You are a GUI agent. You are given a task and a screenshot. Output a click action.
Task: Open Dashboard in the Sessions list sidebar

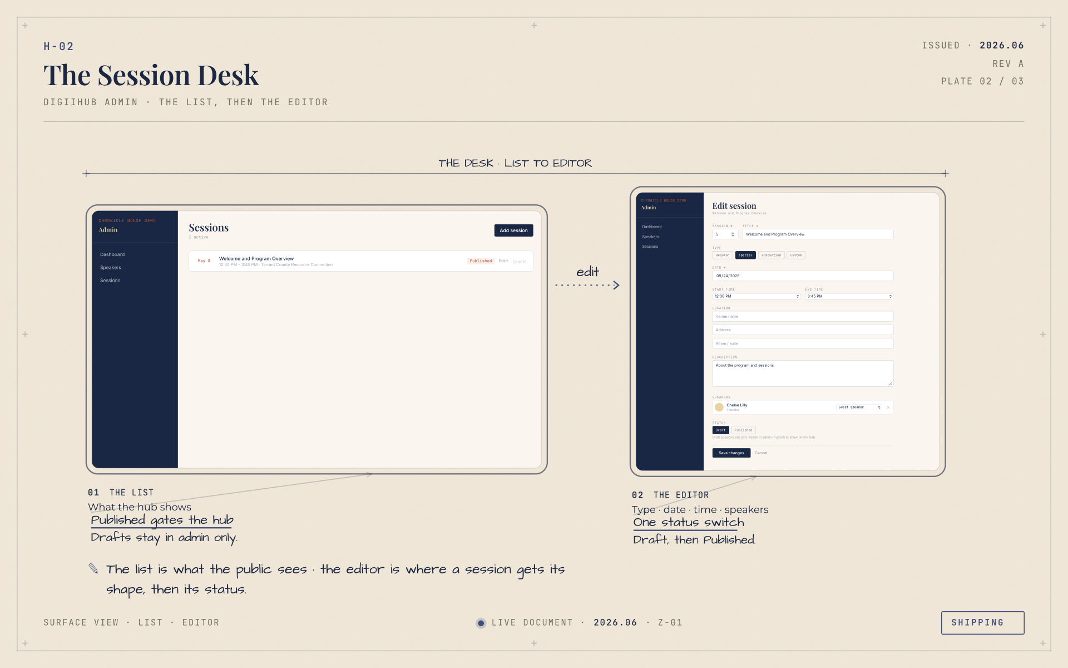click(112, 254)
